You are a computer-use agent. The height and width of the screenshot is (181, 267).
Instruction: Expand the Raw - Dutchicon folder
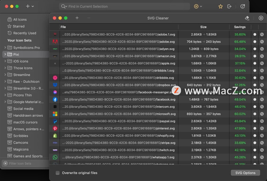point(5,81)
